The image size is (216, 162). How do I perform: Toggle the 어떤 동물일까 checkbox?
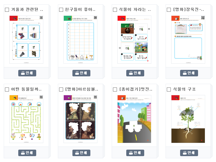(7, 89)
